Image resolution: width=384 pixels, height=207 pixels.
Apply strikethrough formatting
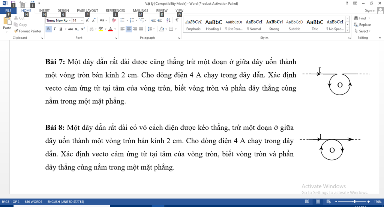coord(70,29)
